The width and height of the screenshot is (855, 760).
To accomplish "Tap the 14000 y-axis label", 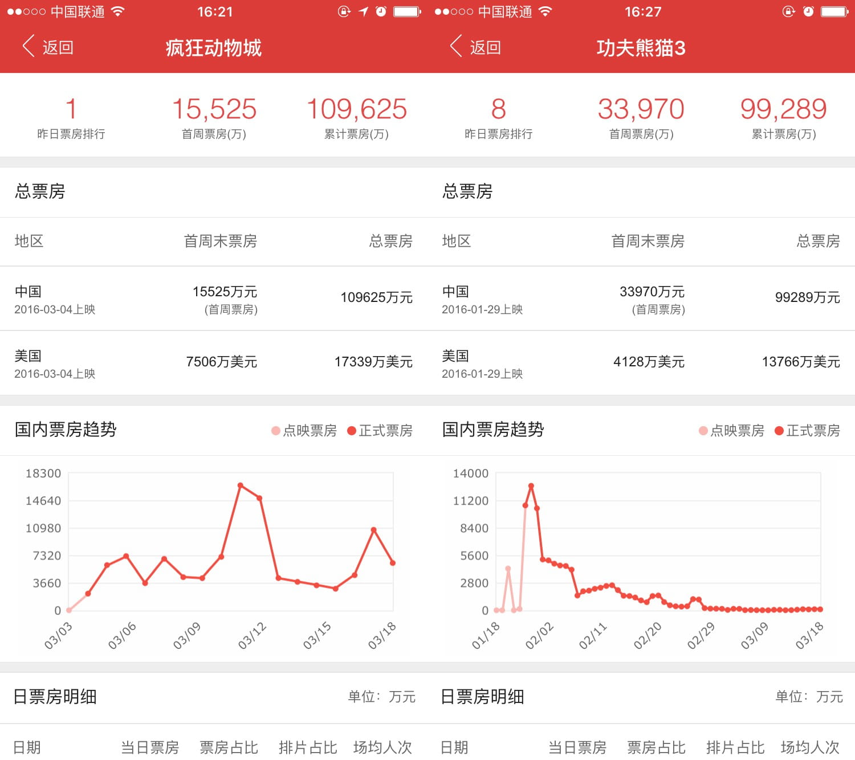I will pos(471,473).
